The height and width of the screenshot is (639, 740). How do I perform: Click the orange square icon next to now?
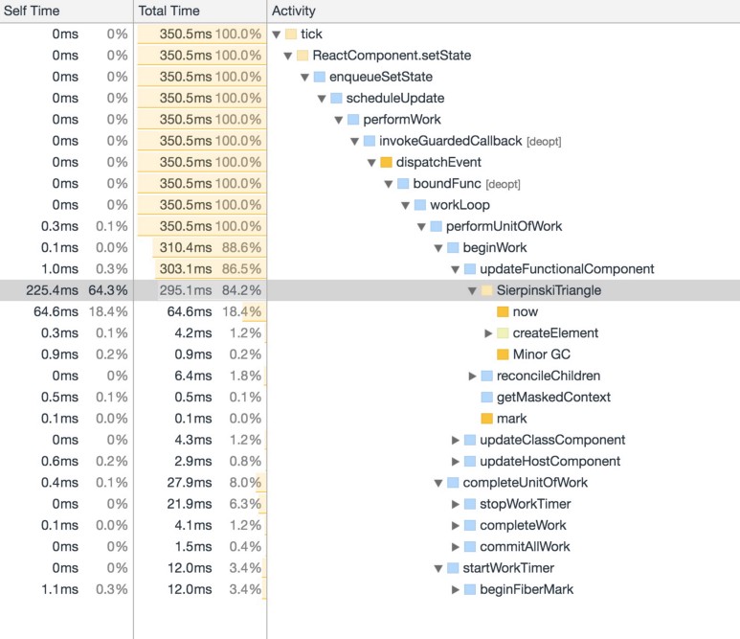503,311
